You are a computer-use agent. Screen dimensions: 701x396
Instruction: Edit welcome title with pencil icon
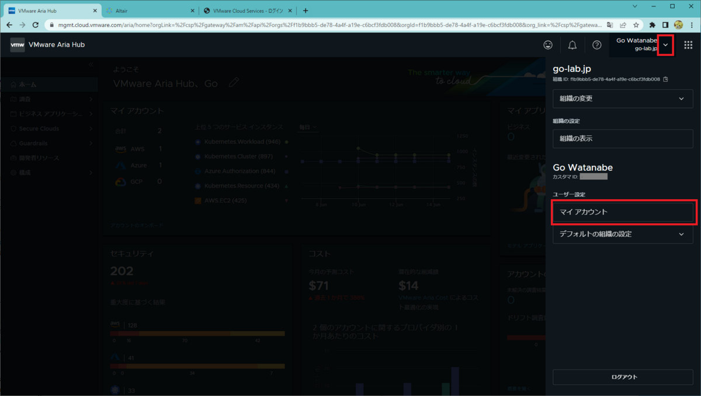tap(234, 83)
